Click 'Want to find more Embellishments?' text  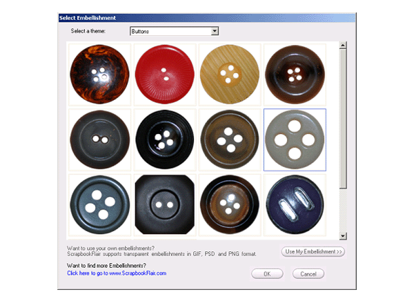click(x=106, y=266)
